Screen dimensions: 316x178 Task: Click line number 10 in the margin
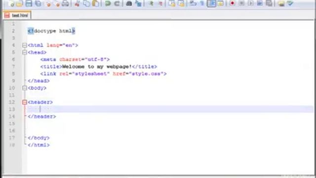[x=12, y=88]
